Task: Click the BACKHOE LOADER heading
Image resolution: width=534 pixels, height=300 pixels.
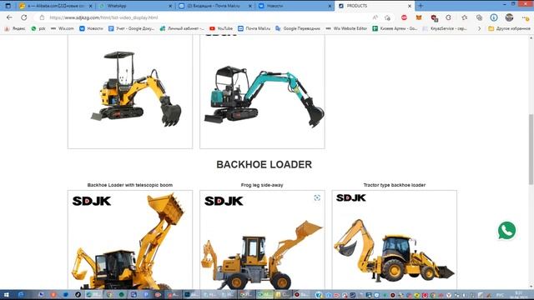Action: click(x=264, y=165)
